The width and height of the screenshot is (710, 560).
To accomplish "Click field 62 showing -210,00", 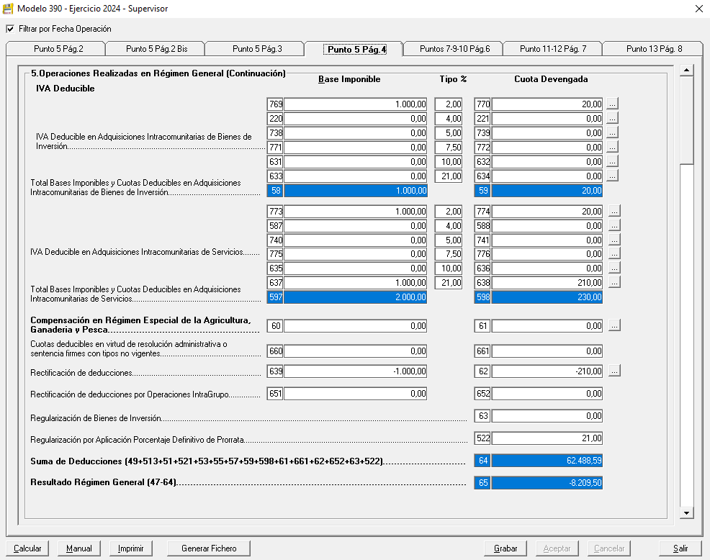I will [547, 371].
